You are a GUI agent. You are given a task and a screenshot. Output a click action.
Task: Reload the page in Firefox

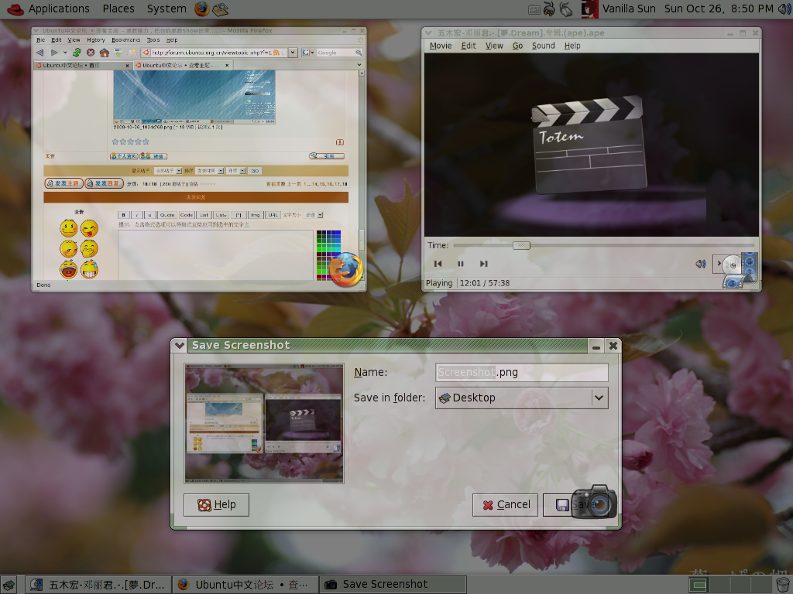(x=77, y=53)
